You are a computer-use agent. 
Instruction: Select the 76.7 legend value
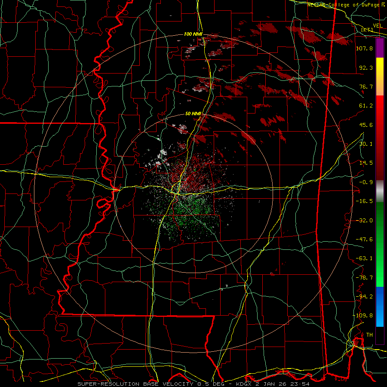(x=366, y=86)
